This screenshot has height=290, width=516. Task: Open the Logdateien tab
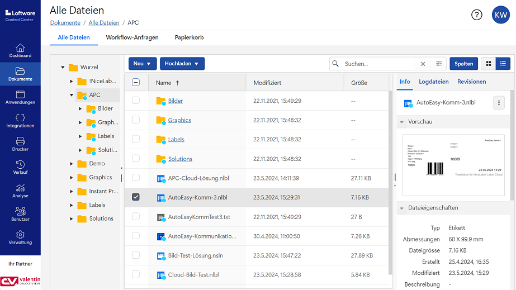(433, 82)
